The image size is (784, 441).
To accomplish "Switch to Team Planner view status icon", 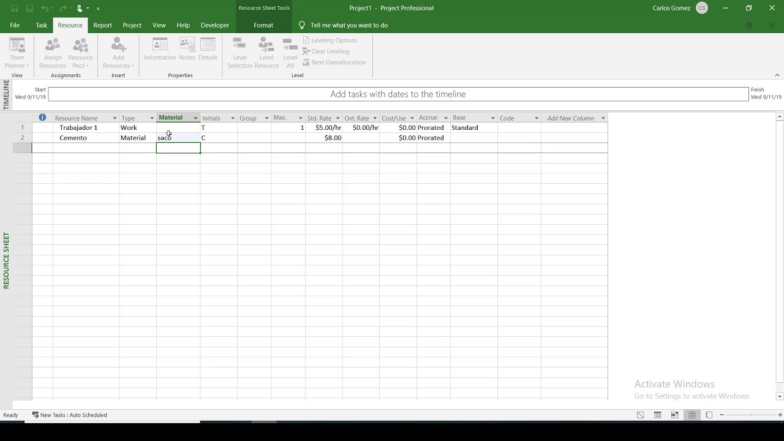I will [x=674, y=415].
